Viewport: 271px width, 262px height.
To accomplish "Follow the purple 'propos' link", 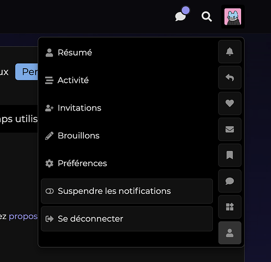I will click(x=23, y=216).
